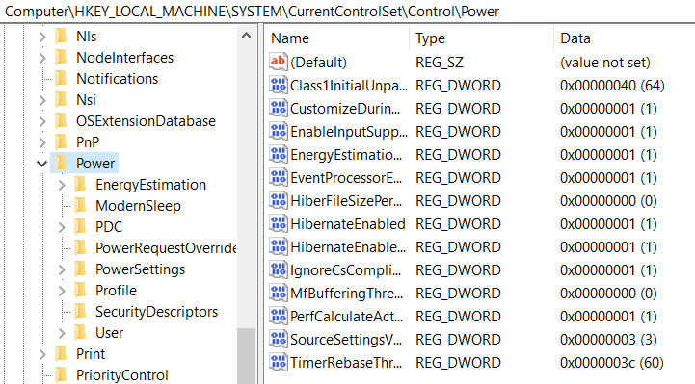Expand the PnP key
The image size is (695, 384).
42,142
